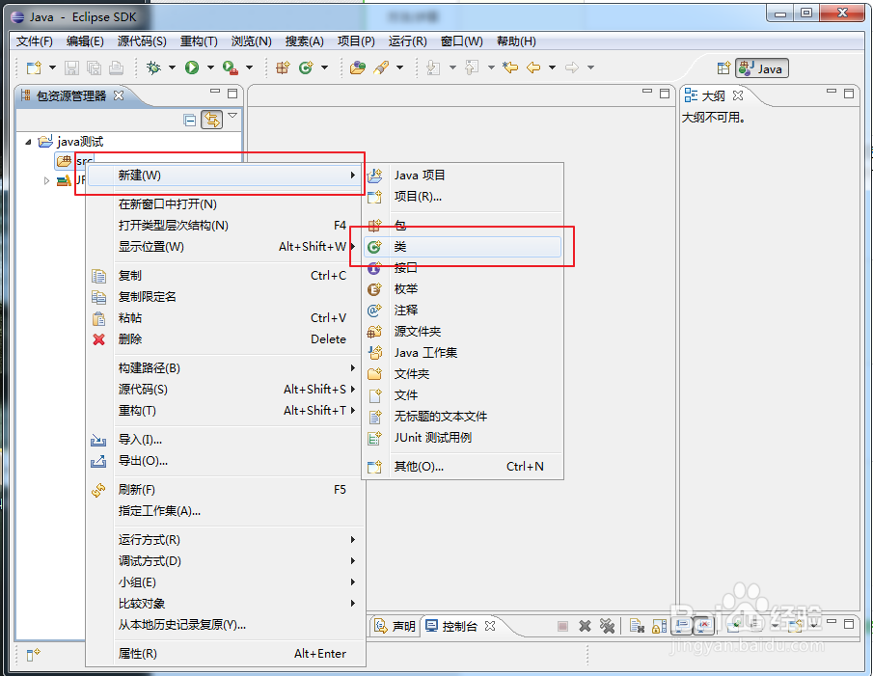The image size is (873, 676).
Task: Open the 浏览(N) menu
Action: [x=251, y=41]
